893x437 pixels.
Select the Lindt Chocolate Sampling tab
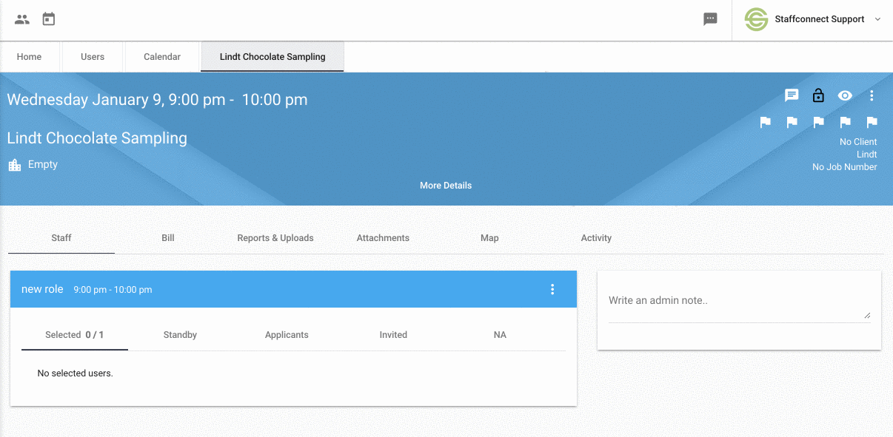tap(272, 57)
